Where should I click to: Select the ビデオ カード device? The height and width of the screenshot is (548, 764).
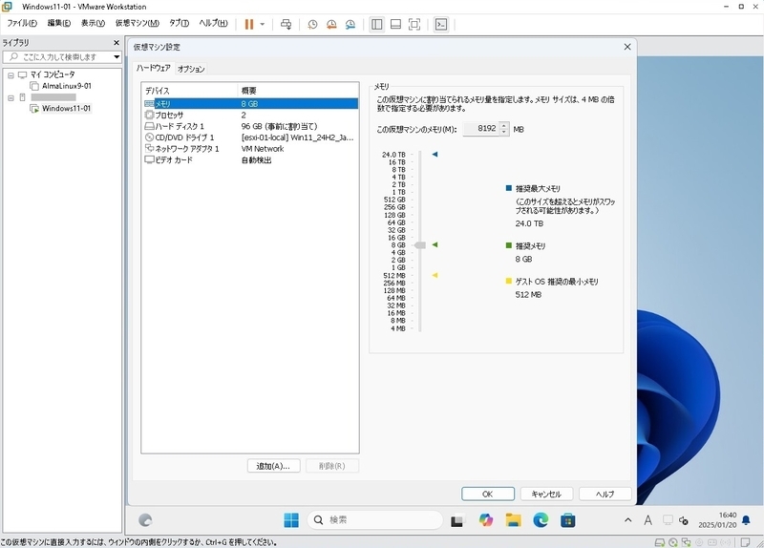(x=251, y=159)
